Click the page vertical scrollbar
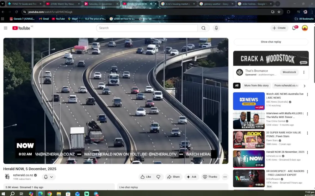The width and height of the screenshot is (315, 196). (314, 54)
